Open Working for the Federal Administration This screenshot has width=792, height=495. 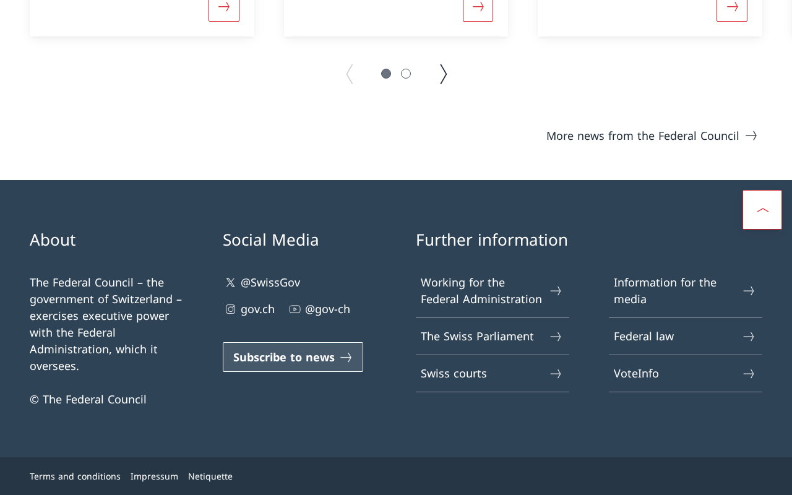click(x=493, y=291)
